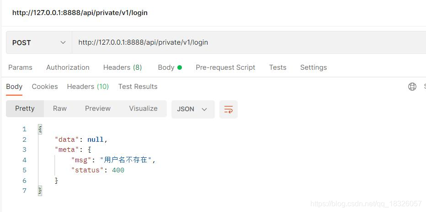The image size is (426, 212).
Task: Select the response Body tab
Action: pyautogui.click(x=14, y=87)
